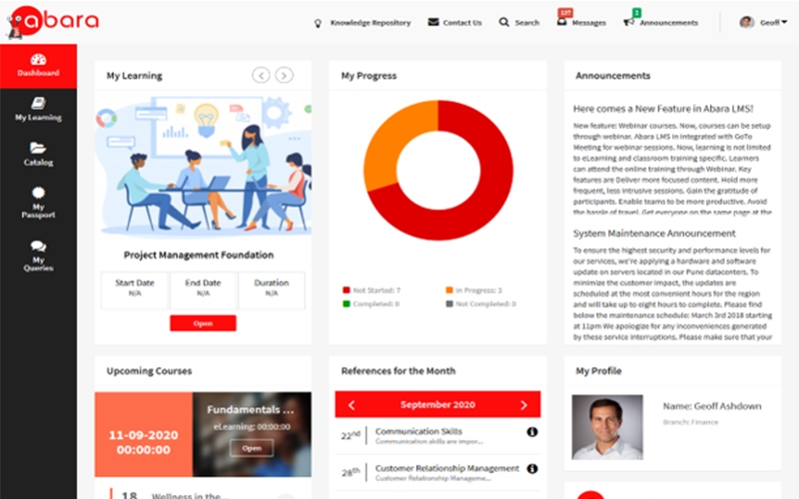Screen dimensions: 799x499
Task: Click the 11-09-2020 date tile
Action: (144, 434)
